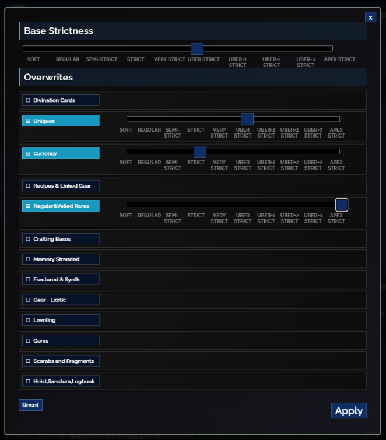This screenshot has width=386, height=440.
Task: Click UBER STRICT under Base Strictness
Action: point(203,59)
